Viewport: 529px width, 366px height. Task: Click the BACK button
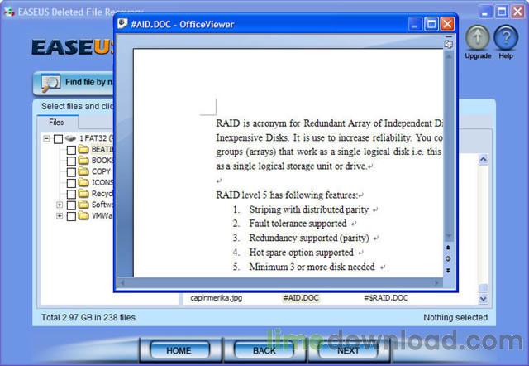click(x=264, y=350)
